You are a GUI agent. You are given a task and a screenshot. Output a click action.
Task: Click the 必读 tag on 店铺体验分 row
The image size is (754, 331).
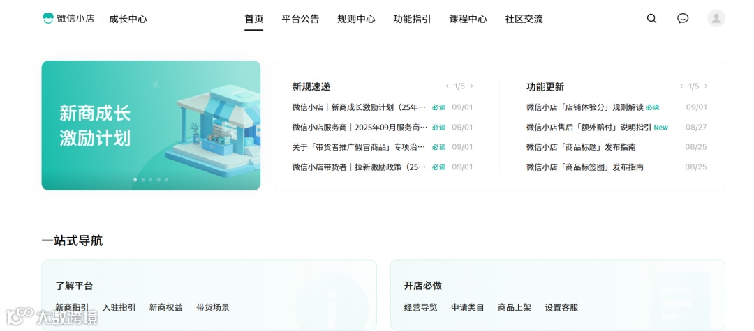(653, 107)
